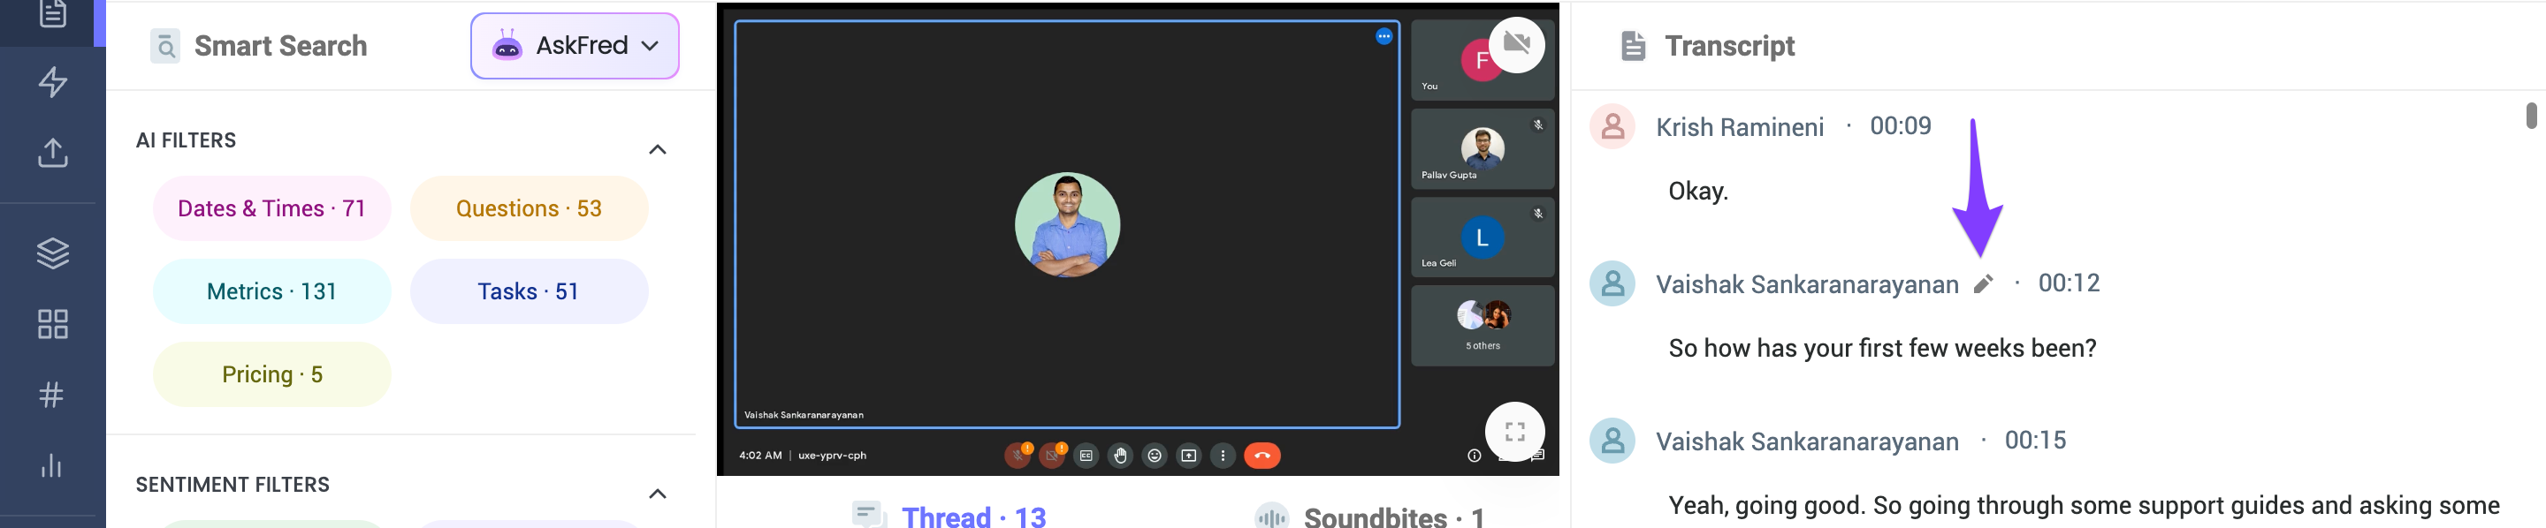Image resolution: width=2546 pixels, height=528 pixels.
Task: Click speaker name Vaishak at 00:12 entry
Action: click(1807, 284)
